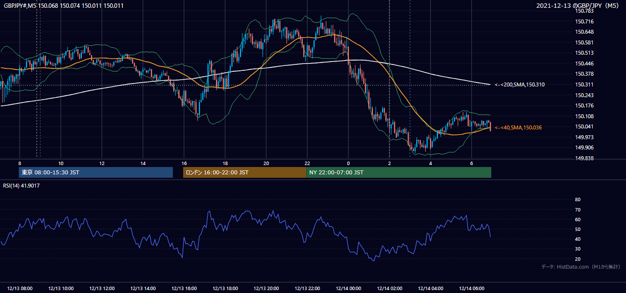Click RSI axis level 30
626x293 pixels.
[x=578, y=249]
